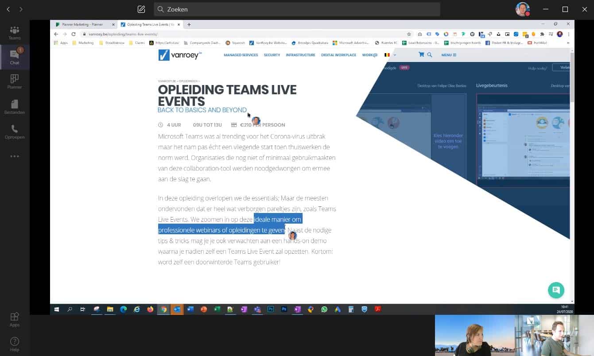Launch Firefox from shared taskbar
Screen dimensions: 594x356
click(150, 310)
